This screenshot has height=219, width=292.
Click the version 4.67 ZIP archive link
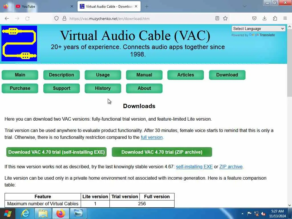pos(231,167)
